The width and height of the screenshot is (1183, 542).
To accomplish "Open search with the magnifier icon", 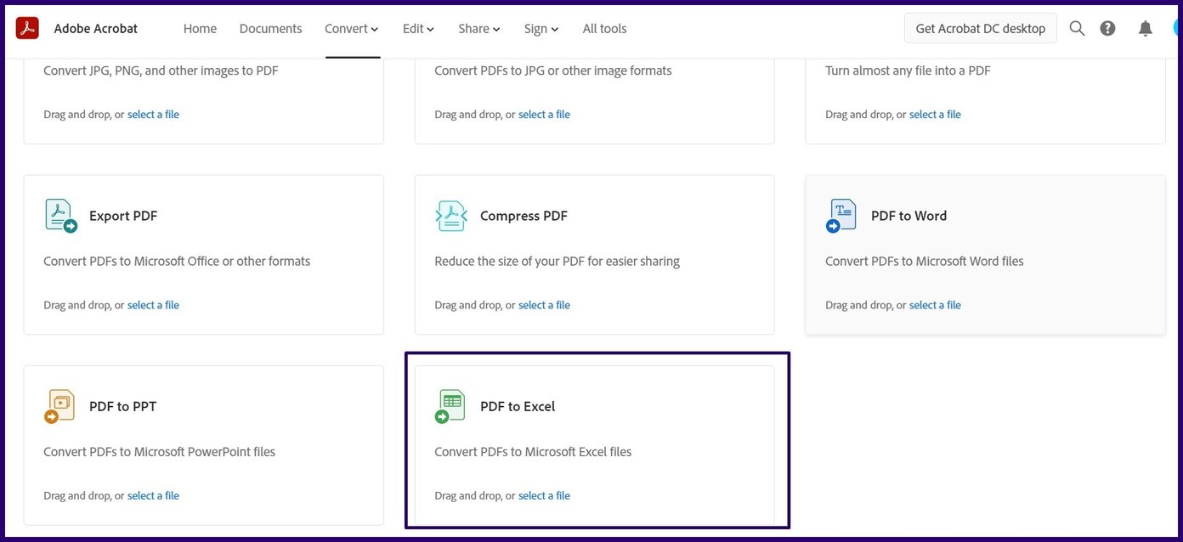I will point(1077,28).
